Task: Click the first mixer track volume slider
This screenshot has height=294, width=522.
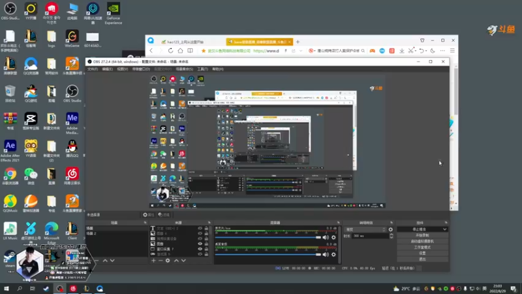Action: click(x=268, y=237)
